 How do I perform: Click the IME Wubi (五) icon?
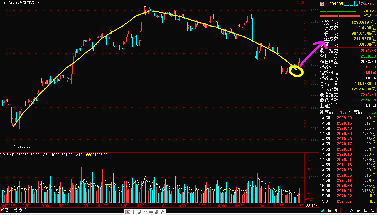click(x=128, y=212)
